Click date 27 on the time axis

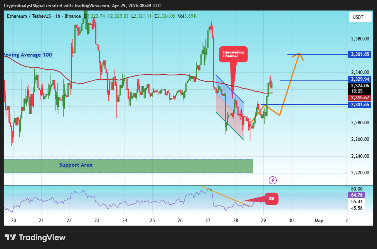[x=208, y=221]
